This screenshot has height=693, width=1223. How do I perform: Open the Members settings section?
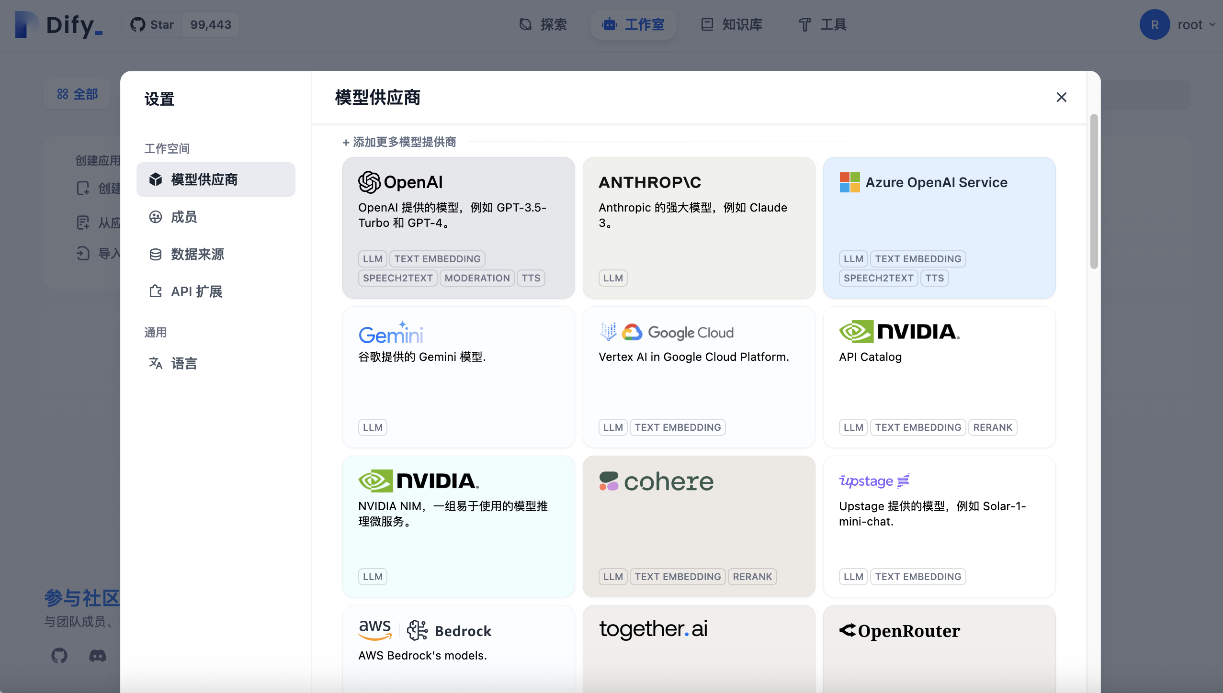[x=184, y=217]
